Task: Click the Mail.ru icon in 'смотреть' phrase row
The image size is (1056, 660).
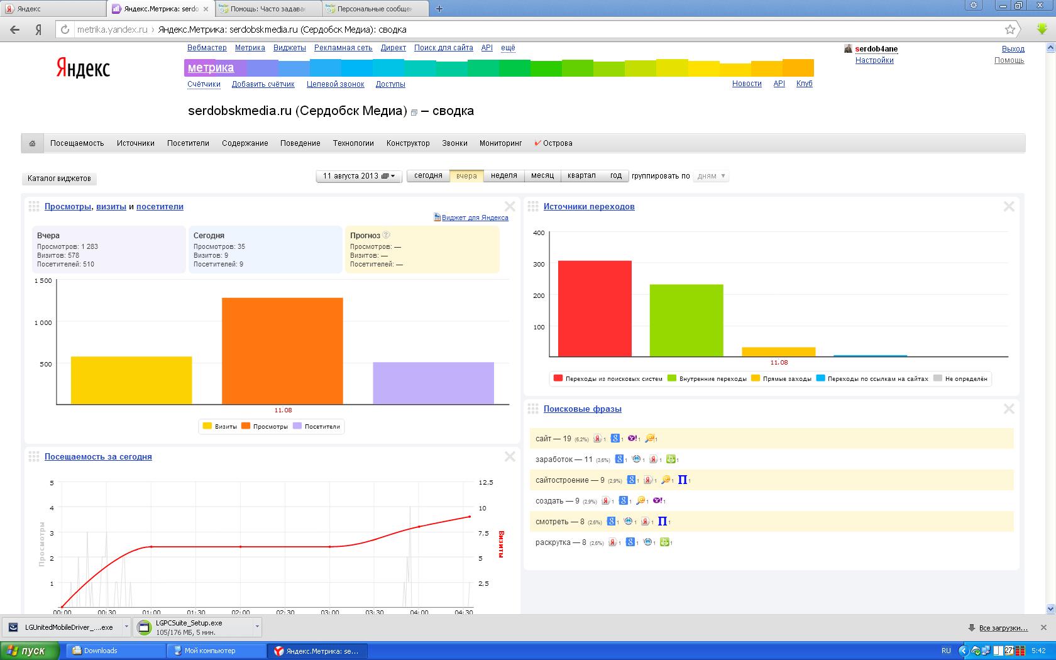Action: [x=628, y=522]
